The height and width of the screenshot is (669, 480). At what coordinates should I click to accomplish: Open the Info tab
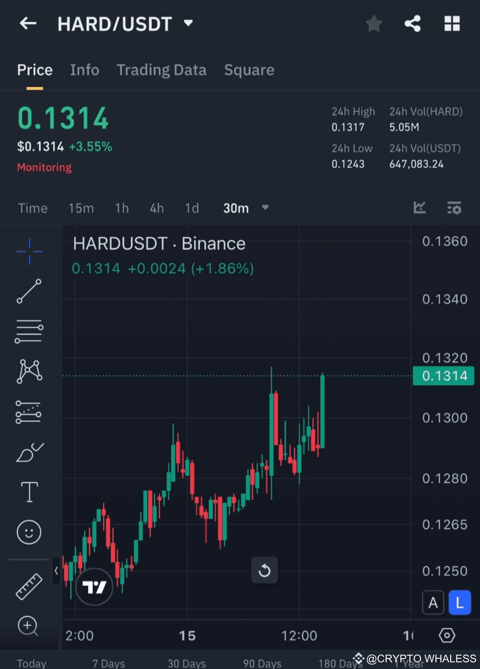tap(84, 70)
